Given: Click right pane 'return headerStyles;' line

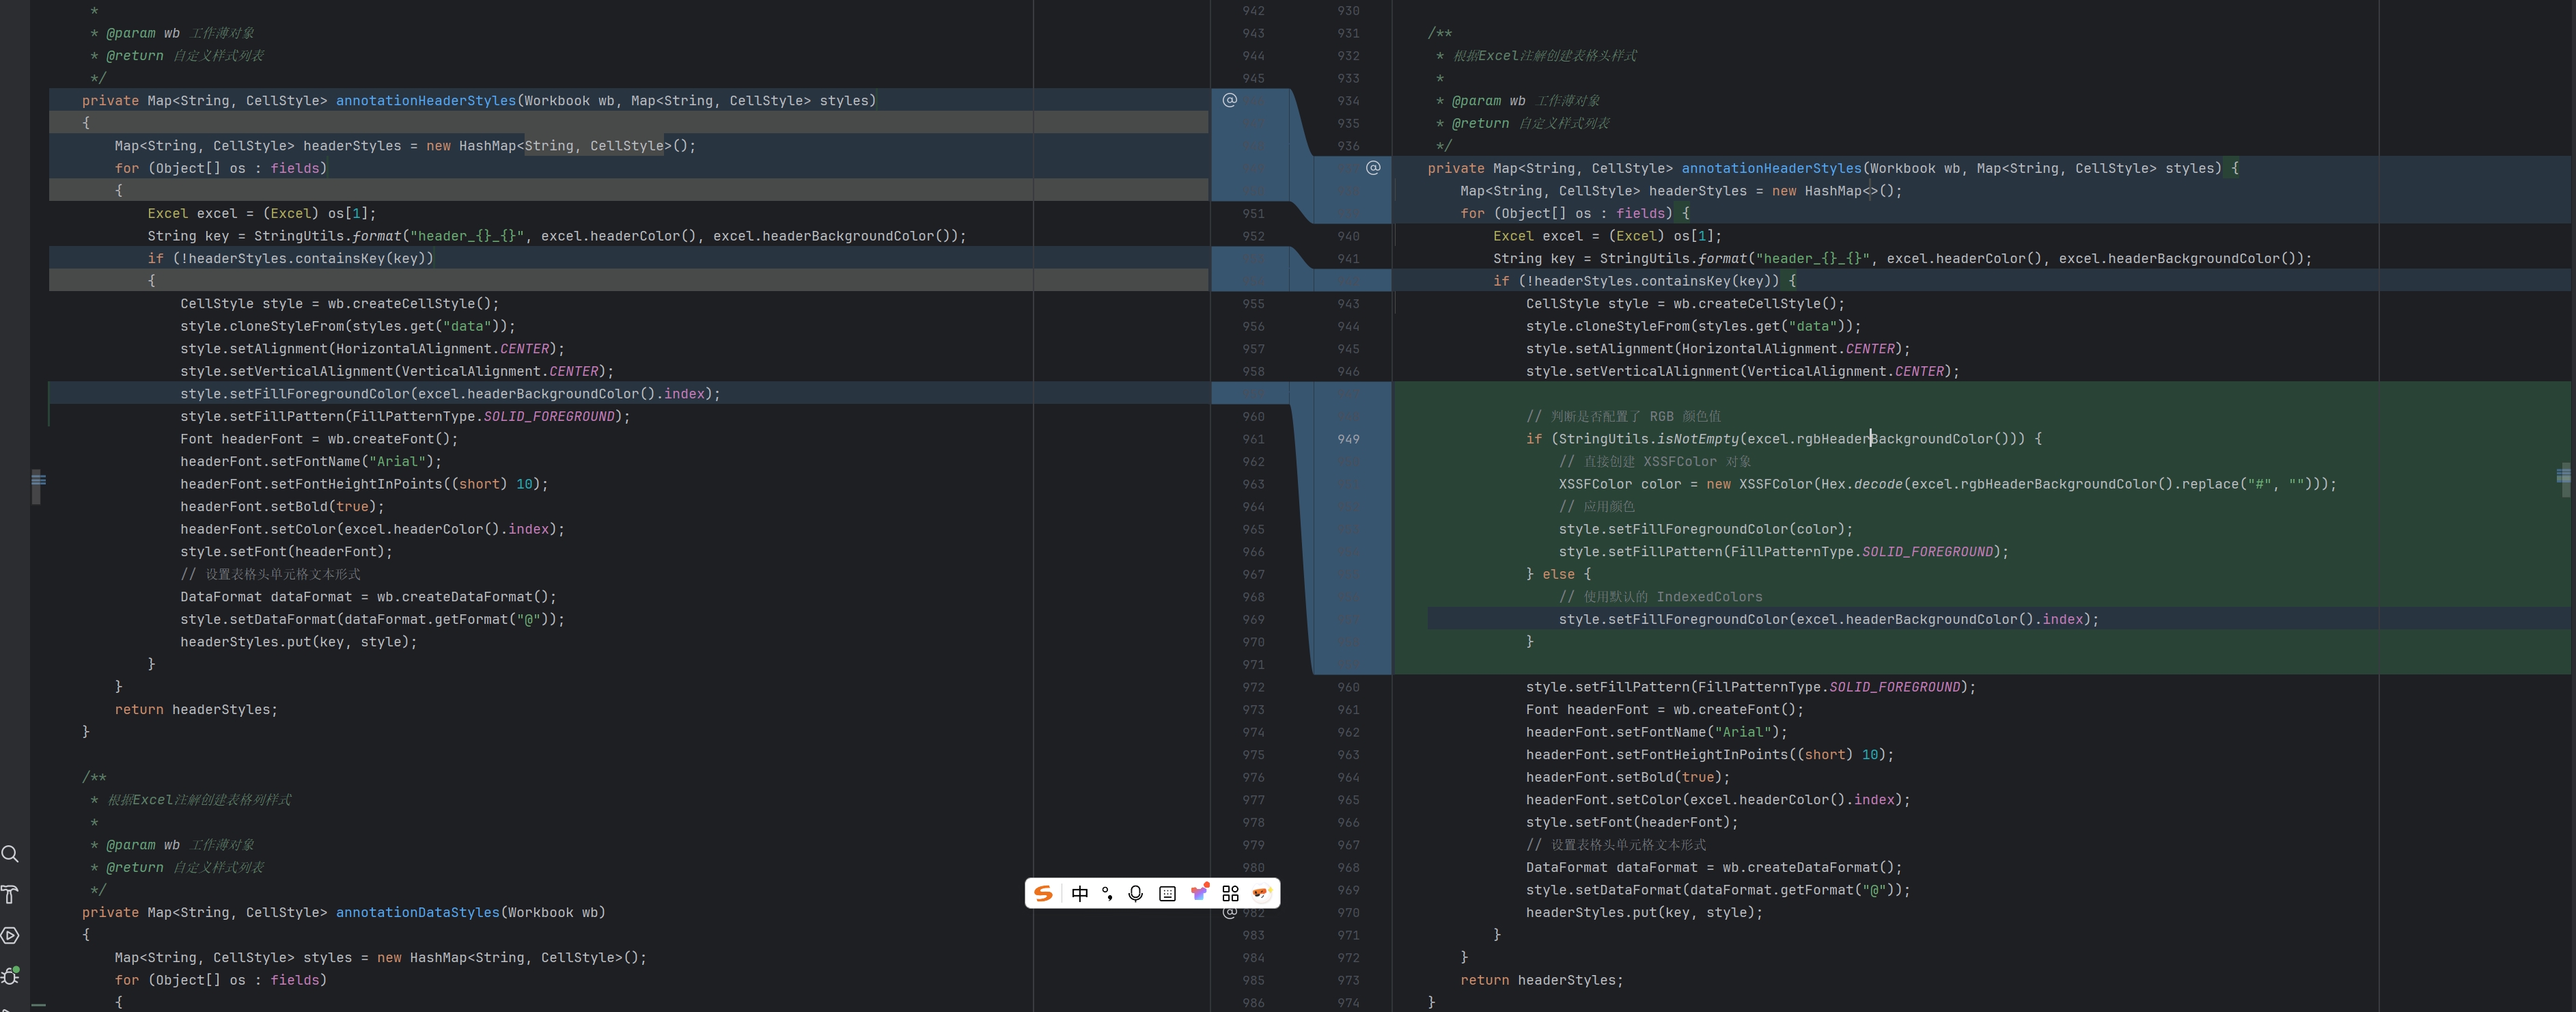Looking at the screenshot, I should tap(1541, 980).
